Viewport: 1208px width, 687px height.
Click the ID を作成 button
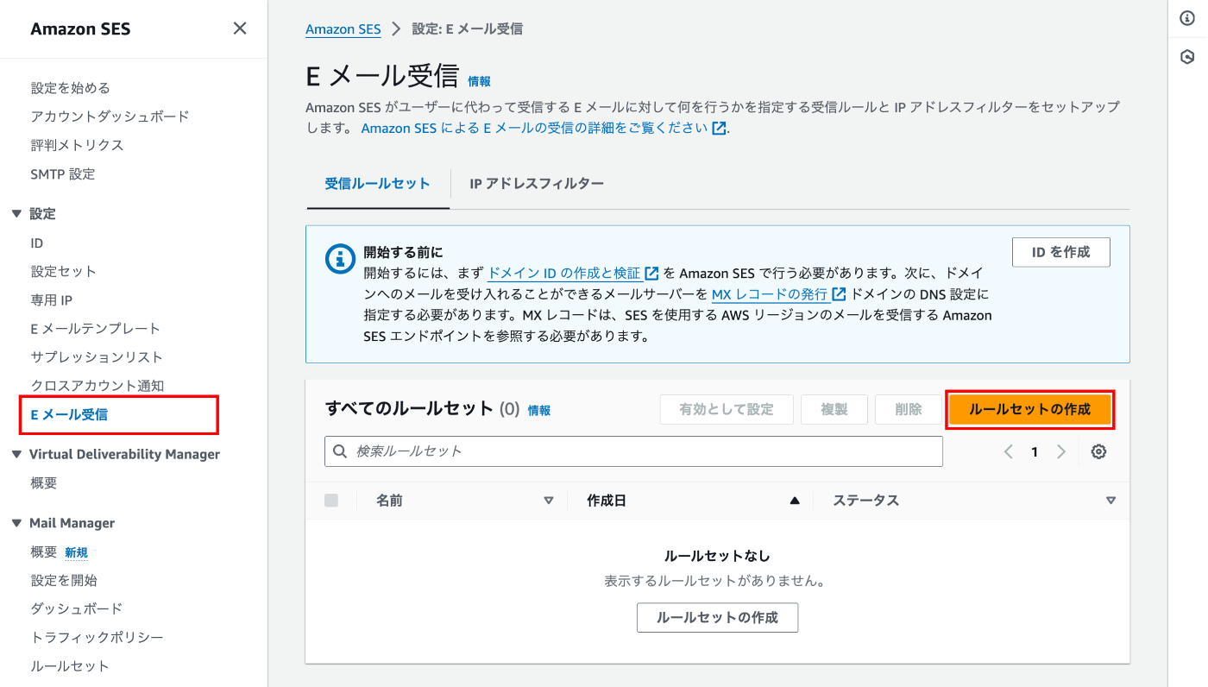pos(1060,252)
